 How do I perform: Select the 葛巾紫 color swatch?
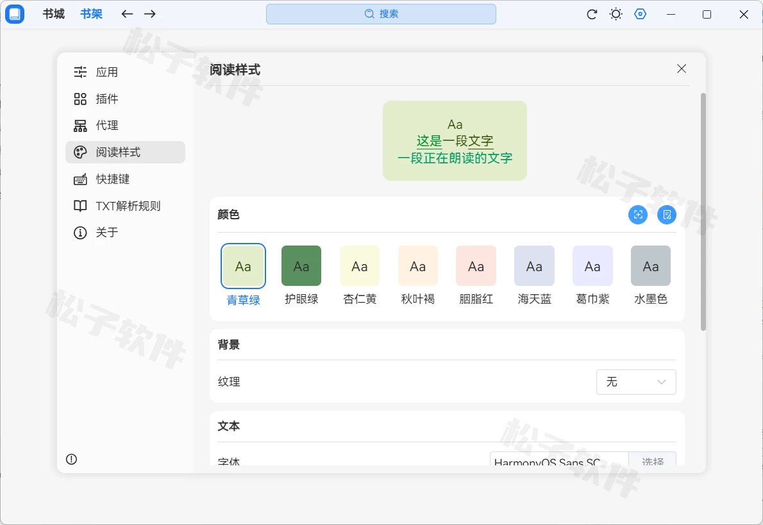click(x=592, y=265)
